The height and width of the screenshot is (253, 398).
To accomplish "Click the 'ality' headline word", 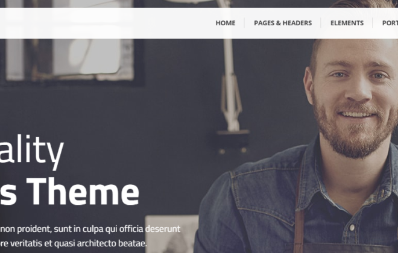I will point(31,151).
